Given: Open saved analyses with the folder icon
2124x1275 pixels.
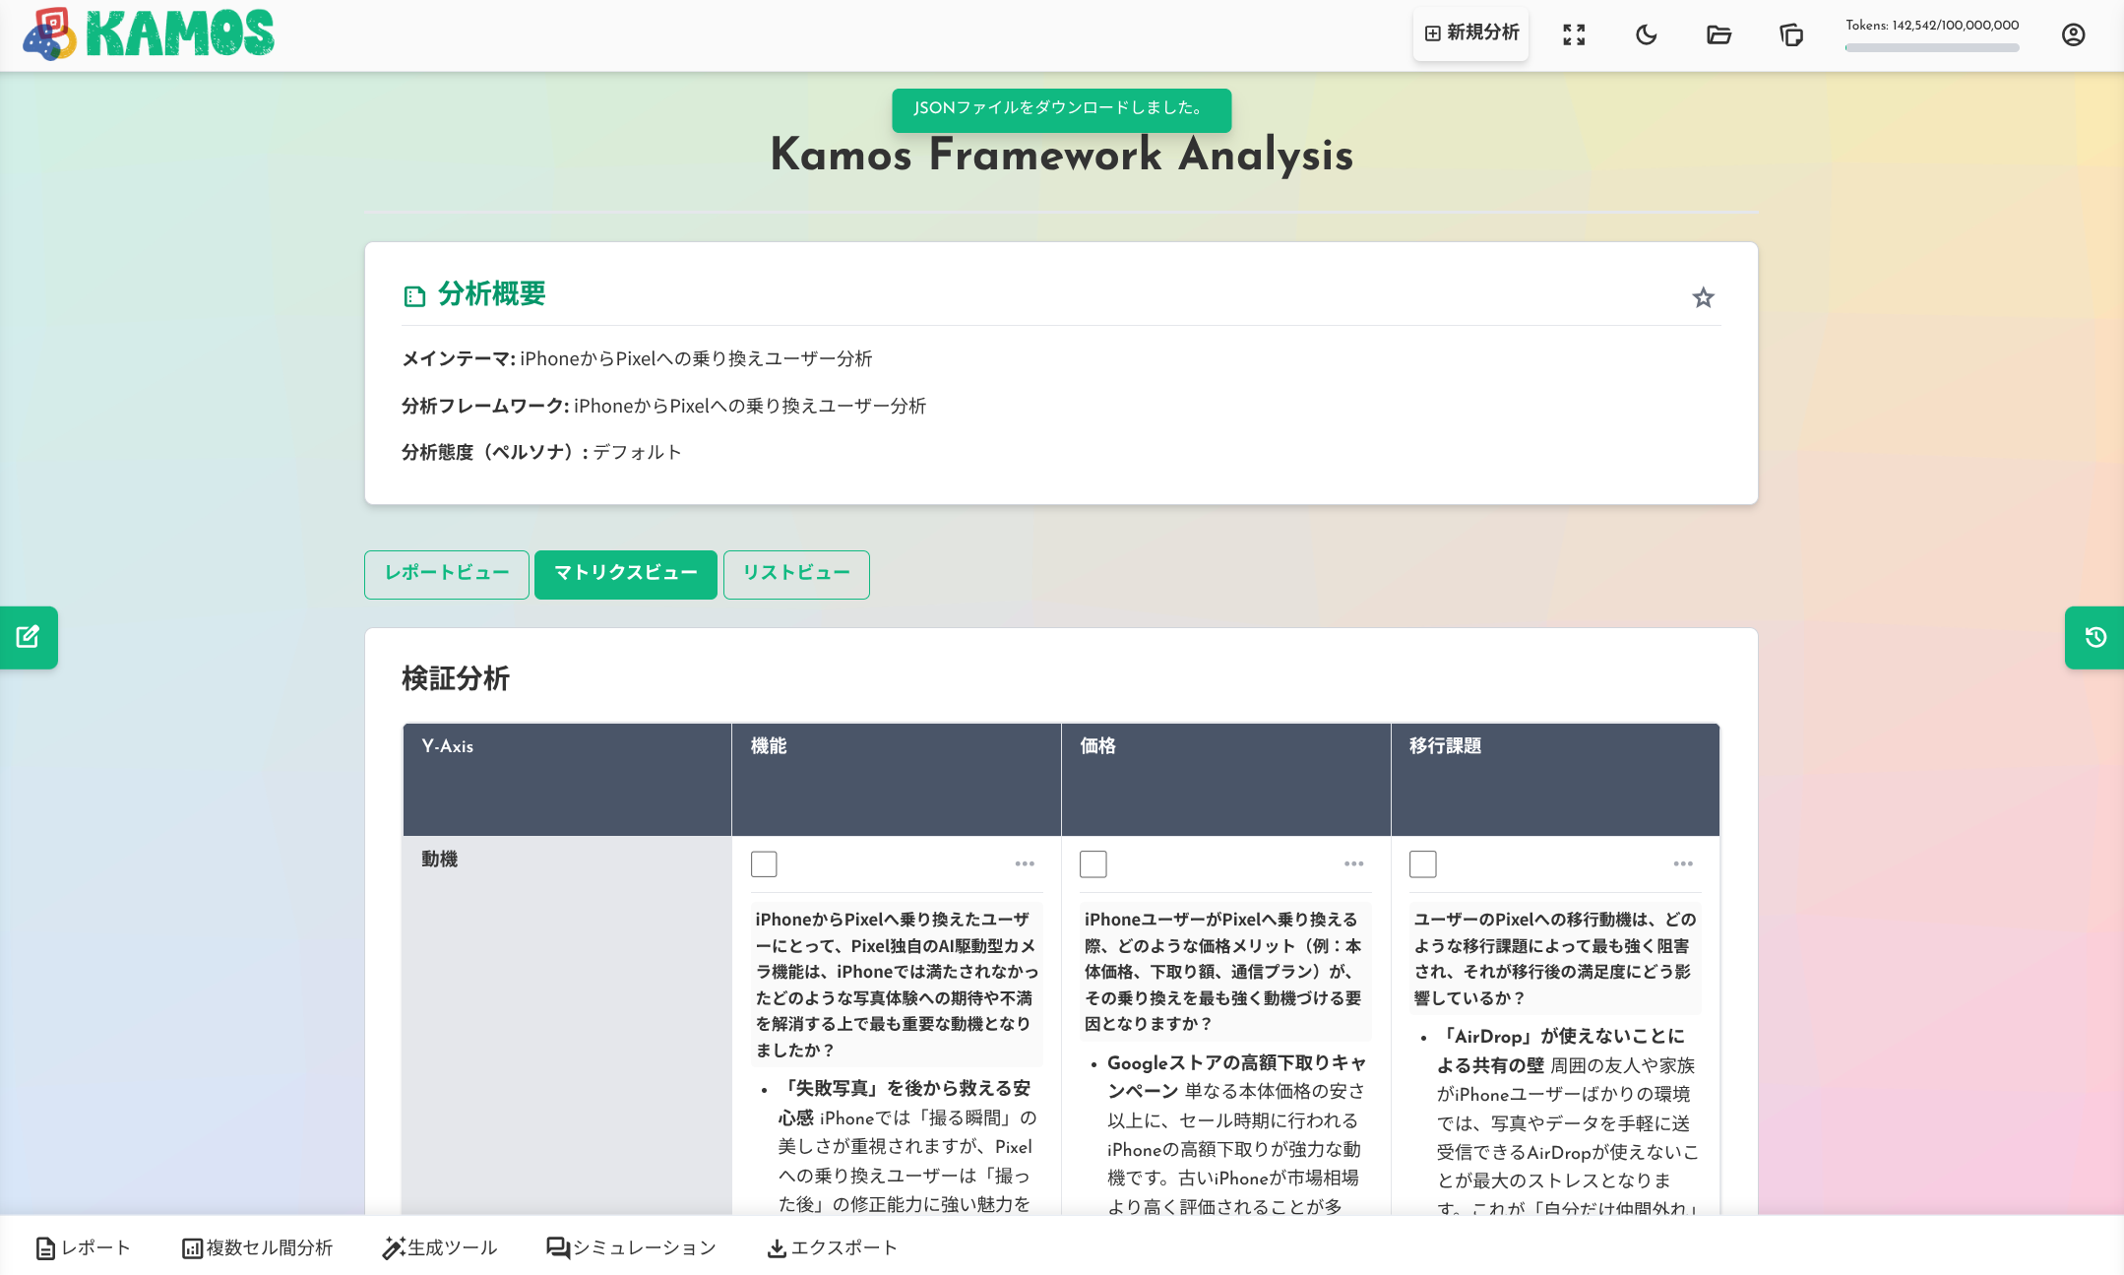Looking at the screenshot, I should [x=1718, y=34].
